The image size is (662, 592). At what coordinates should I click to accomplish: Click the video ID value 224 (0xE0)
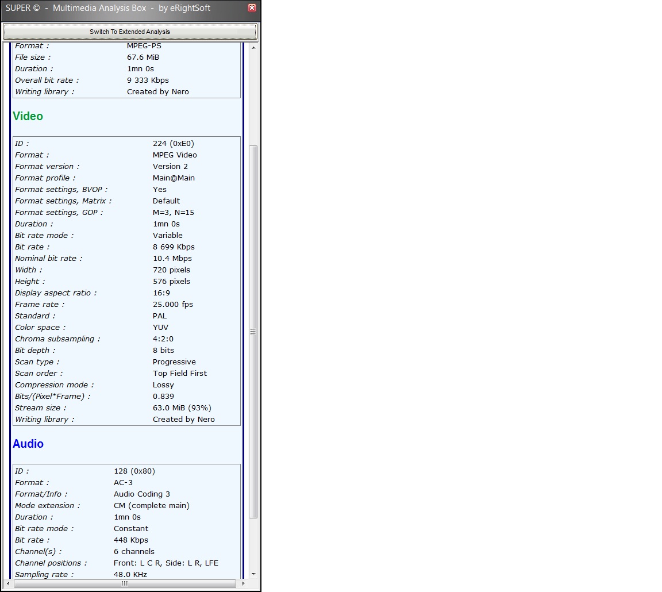coord(174,144)
